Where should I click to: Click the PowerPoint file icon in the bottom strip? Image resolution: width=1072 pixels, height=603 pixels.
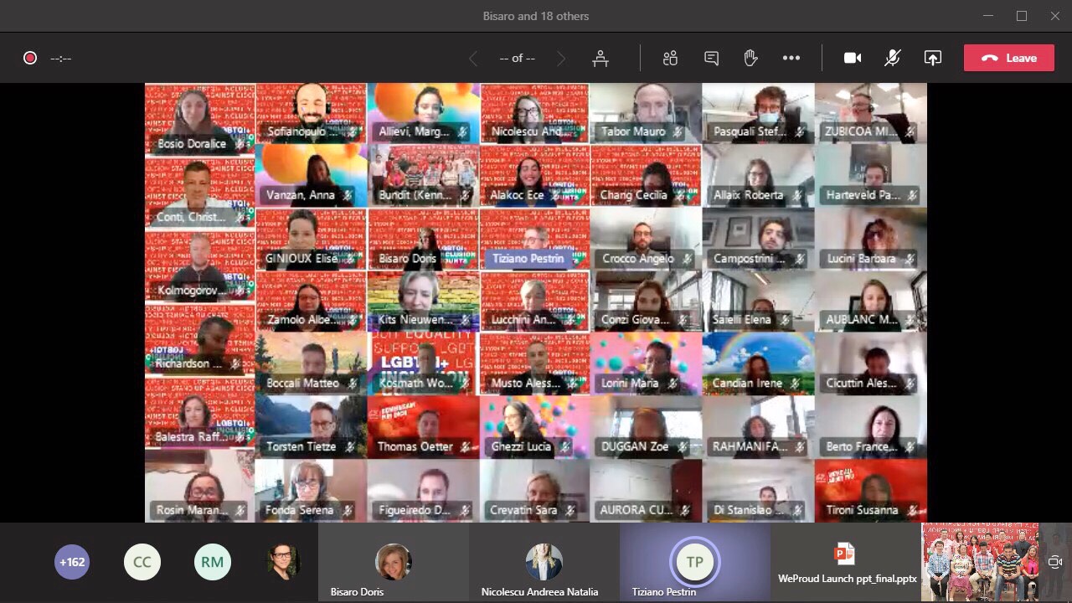[x=844, y=554]
